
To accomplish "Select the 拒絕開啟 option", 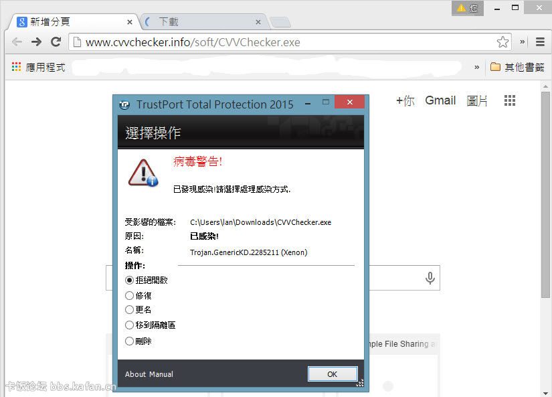I will [x=130, y=280].
